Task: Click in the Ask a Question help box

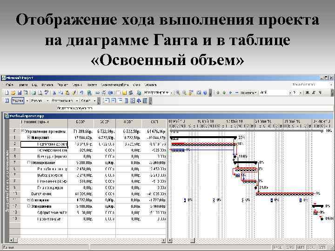Action: click(310, 85)
